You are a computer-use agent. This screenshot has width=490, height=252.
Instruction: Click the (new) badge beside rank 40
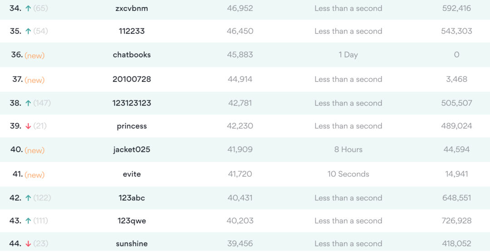tap(34, 150)
